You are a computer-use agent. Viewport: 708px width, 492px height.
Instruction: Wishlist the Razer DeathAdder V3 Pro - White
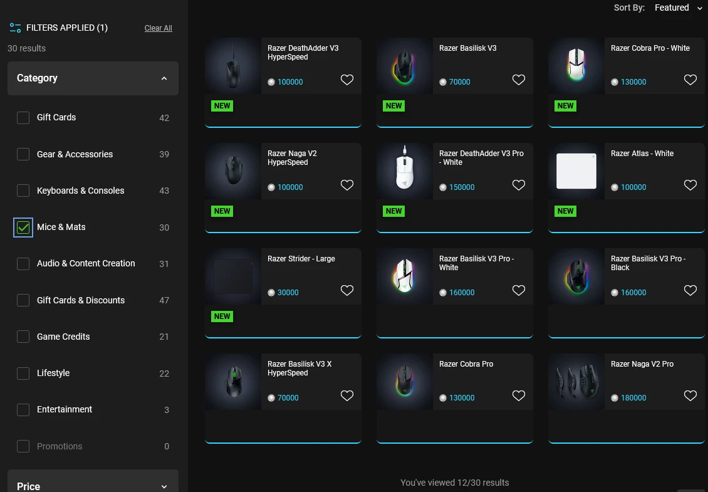[518, 186]
